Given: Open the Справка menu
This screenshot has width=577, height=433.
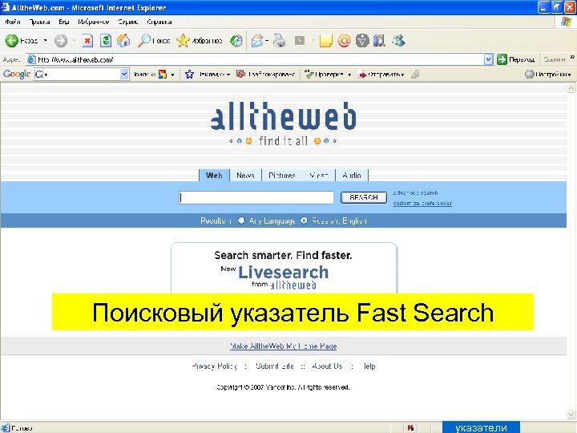Looking at the screenshot, I should pos(159,22).
